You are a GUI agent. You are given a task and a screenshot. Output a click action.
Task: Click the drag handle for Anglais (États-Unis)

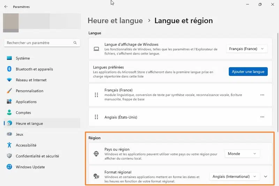[96, 117]
